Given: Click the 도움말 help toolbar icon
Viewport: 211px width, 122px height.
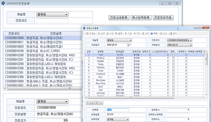Looking at the screenshot, I should [87, 34].
